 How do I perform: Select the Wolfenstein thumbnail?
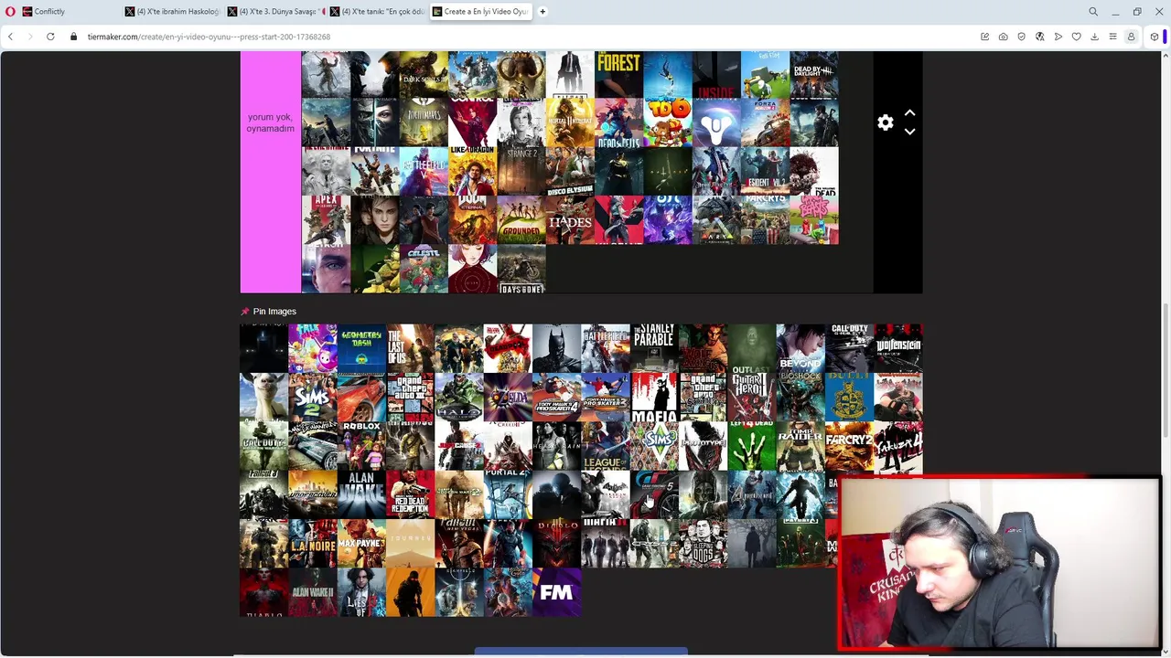pyautogui.click(x=898, y=348)
